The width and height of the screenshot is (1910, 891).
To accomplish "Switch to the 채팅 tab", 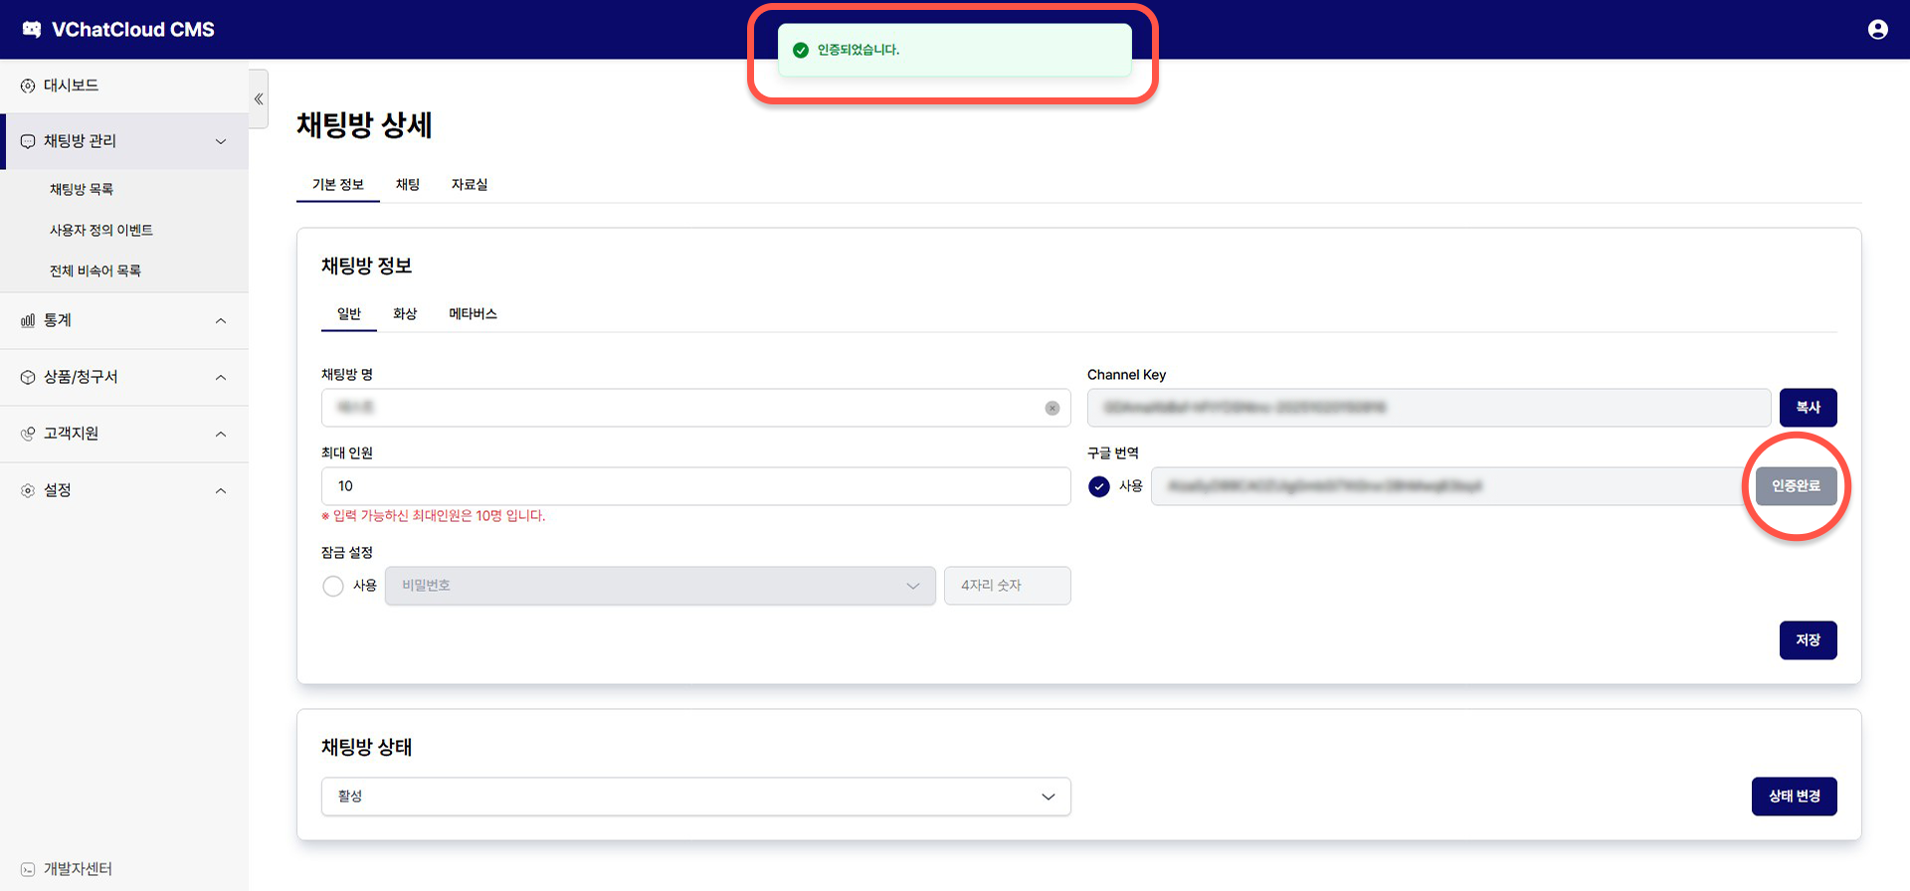I will 408,185.
